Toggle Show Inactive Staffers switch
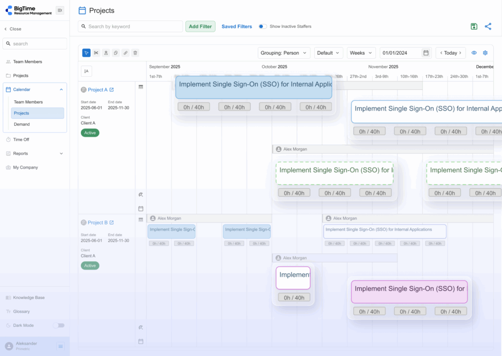The image size is (502, 356). coord(263,26)
